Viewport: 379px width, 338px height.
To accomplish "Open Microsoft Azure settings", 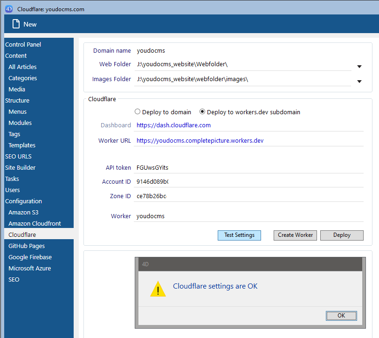I will click(x=30, y=268).
